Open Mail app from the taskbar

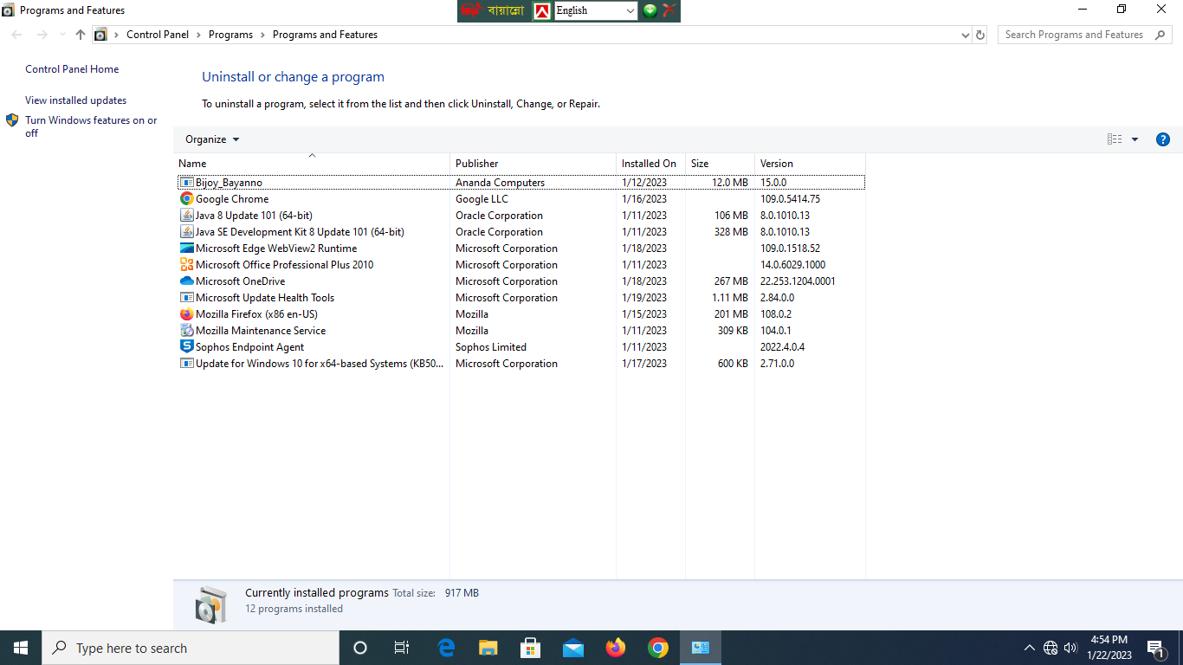pyautogui.click(x=573, y=648)
